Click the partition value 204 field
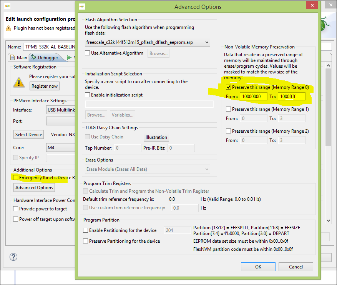The image size is (337, 285). tap(177, 230)
